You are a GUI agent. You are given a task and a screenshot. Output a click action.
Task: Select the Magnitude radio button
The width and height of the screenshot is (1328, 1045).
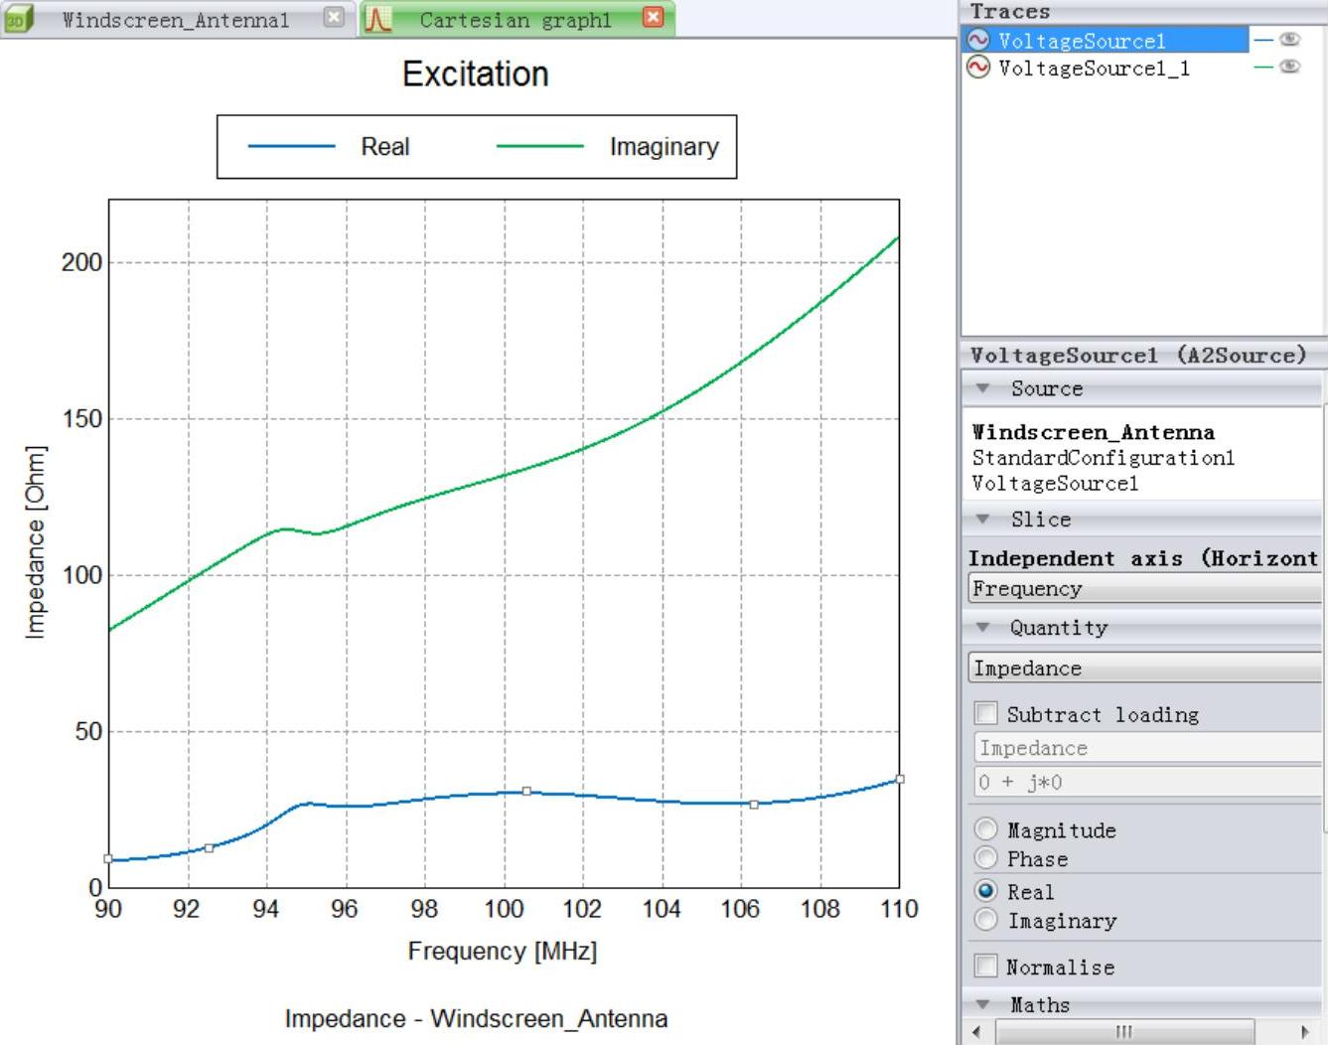coord(986,829)
